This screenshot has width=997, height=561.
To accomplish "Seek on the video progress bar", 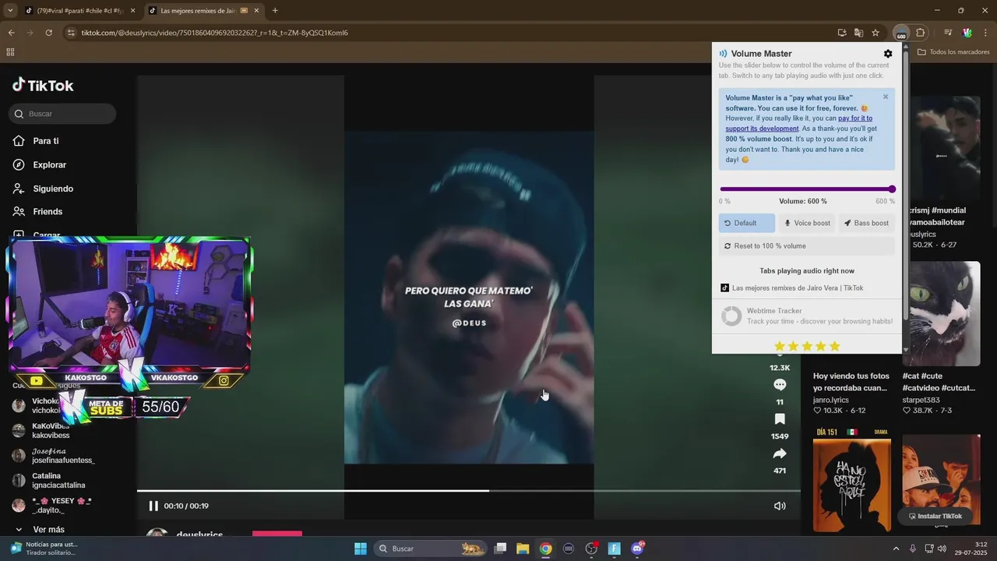I will (468, 491).
